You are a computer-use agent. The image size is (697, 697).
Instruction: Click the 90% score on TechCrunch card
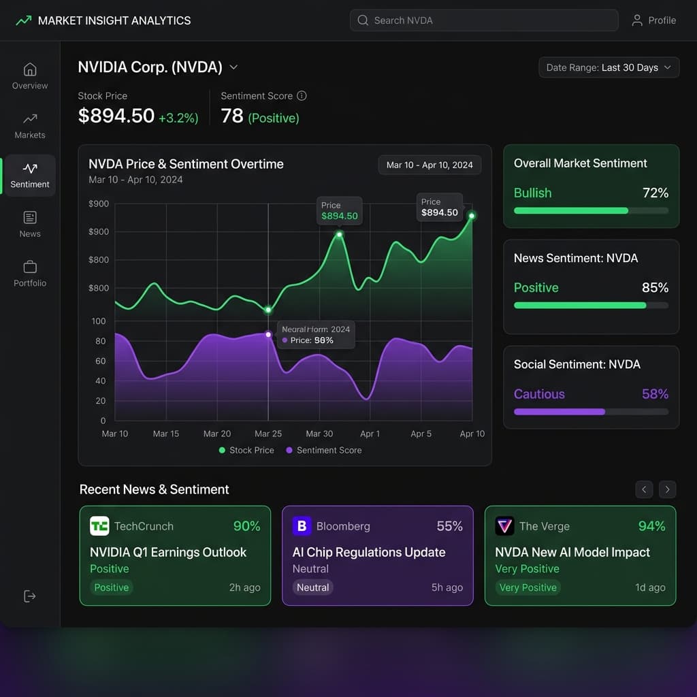tap(246, 526)
